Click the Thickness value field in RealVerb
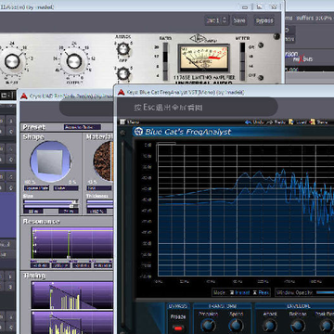Image resolution: width=334 pixels, height=334 pixels. [x=96, y=212]
